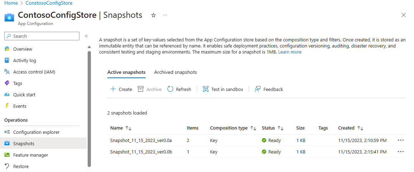The height and width of the screenshot is (172, 414).
Task: Collapse sidebar with double chevron icon
Action: (86, 36)
